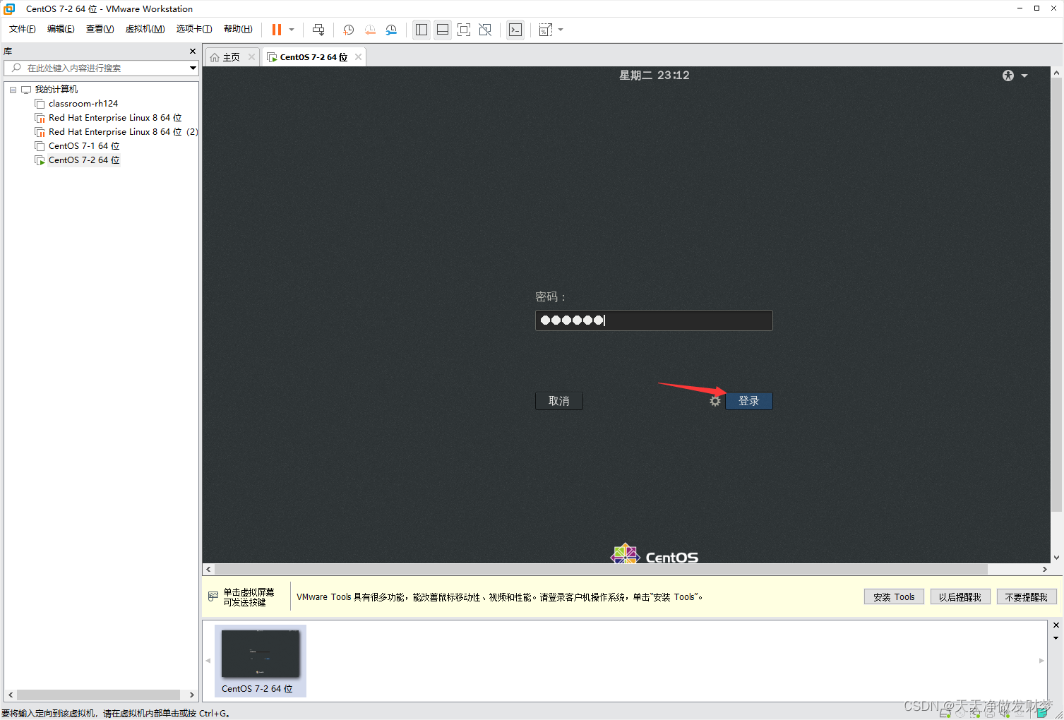Click the keyboard hint icon in info bar
This screenshot has height=720, width=1064.
tap(213, 596)
